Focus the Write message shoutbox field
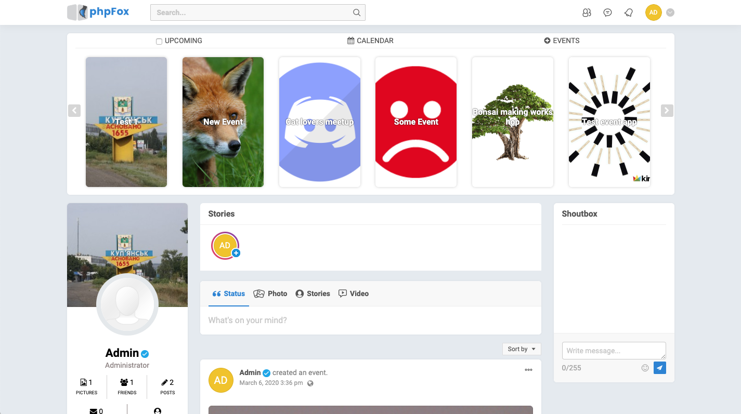The height and width of the screenshot is (414, 741). (614, 351)
